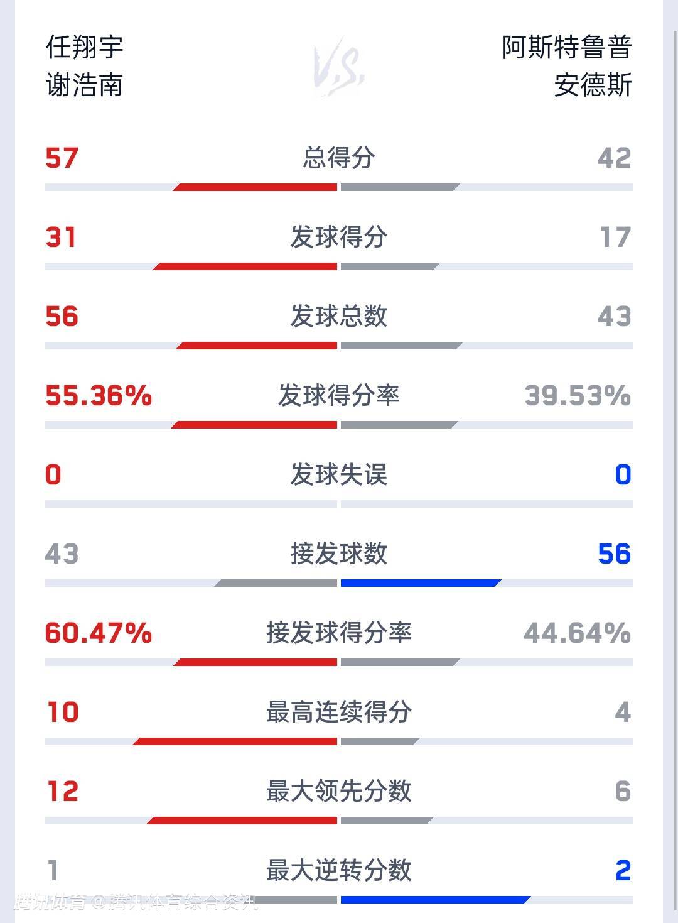Viewport: 678px width, 923px height.
Task: Select opponent name 安德斯
Action: [x=593, y=85]
